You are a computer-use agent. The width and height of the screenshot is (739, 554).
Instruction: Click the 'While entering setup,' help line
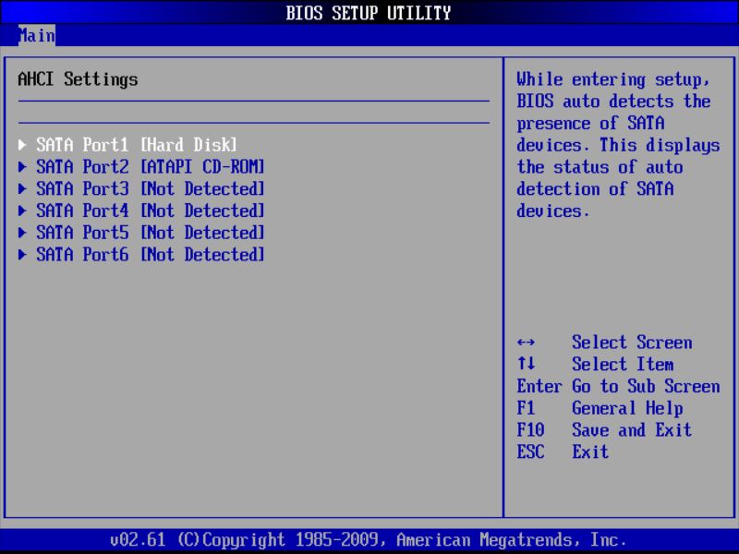(613, 79)
